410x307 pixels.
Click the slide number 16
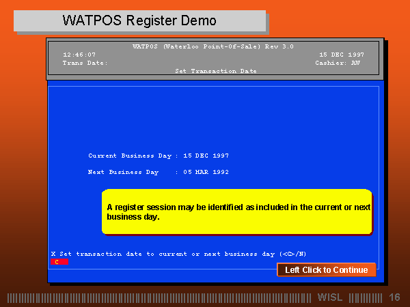[394, 297]
